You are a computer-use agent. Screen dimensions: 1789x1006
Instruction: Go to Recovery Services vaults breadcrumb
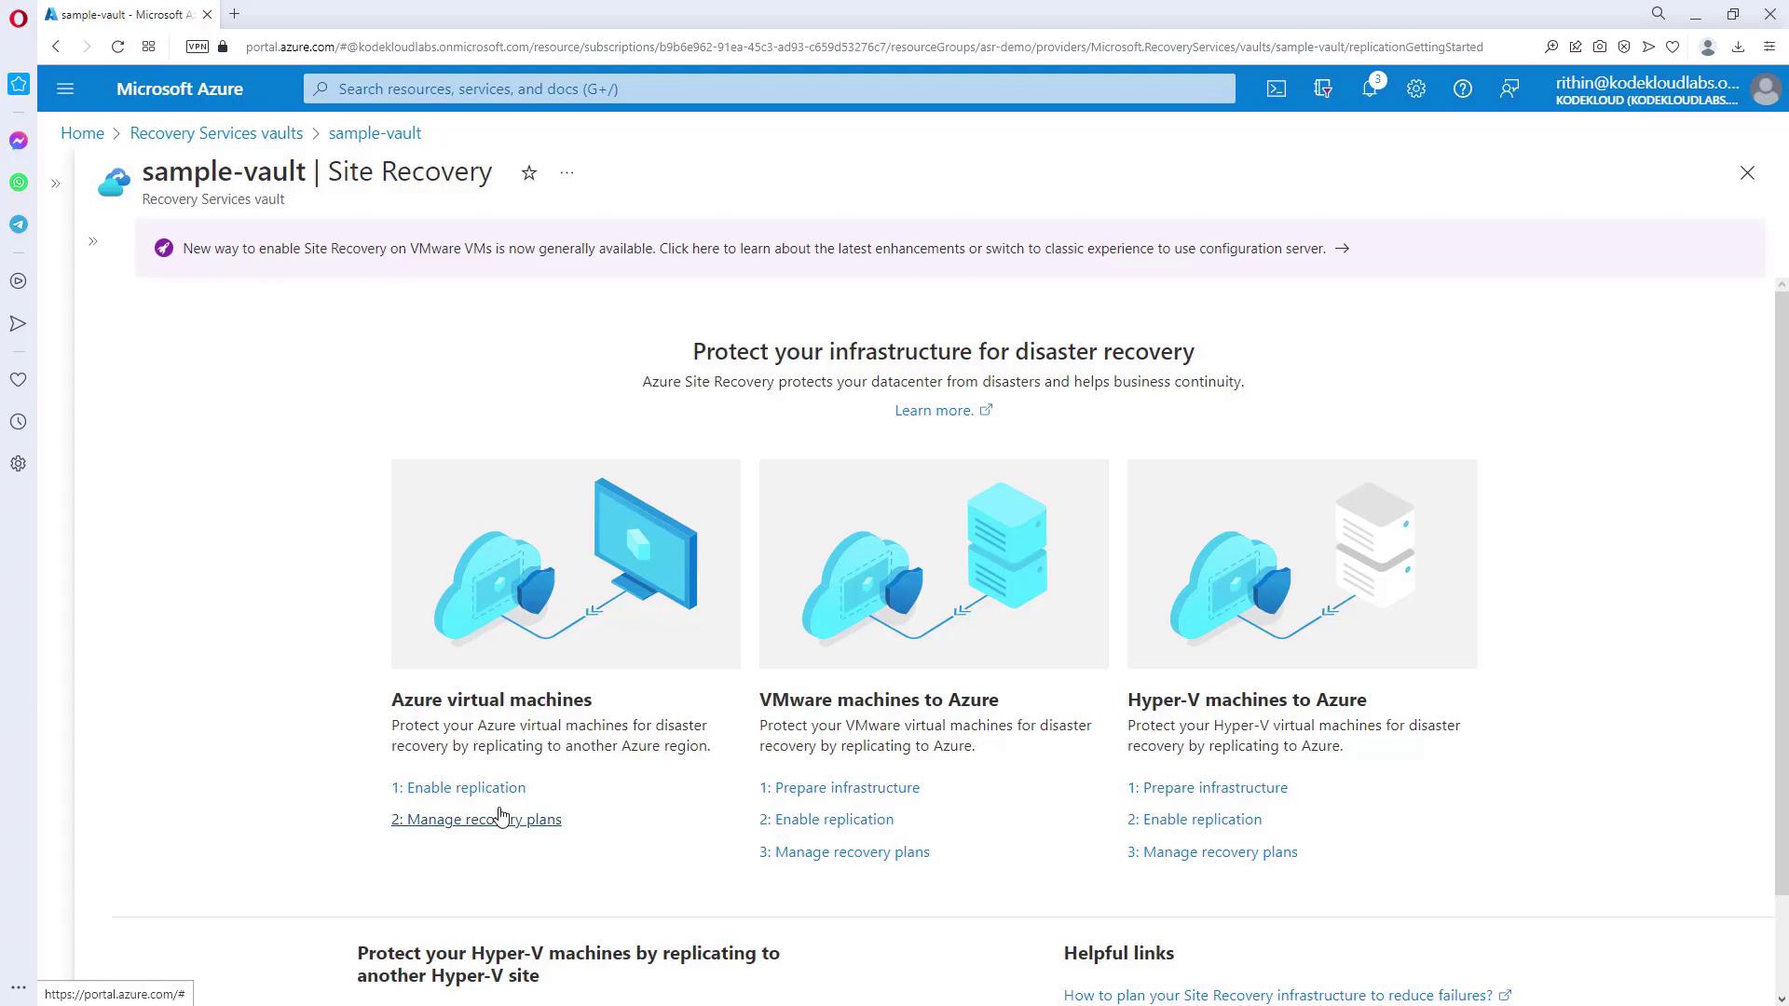(216, 133)
